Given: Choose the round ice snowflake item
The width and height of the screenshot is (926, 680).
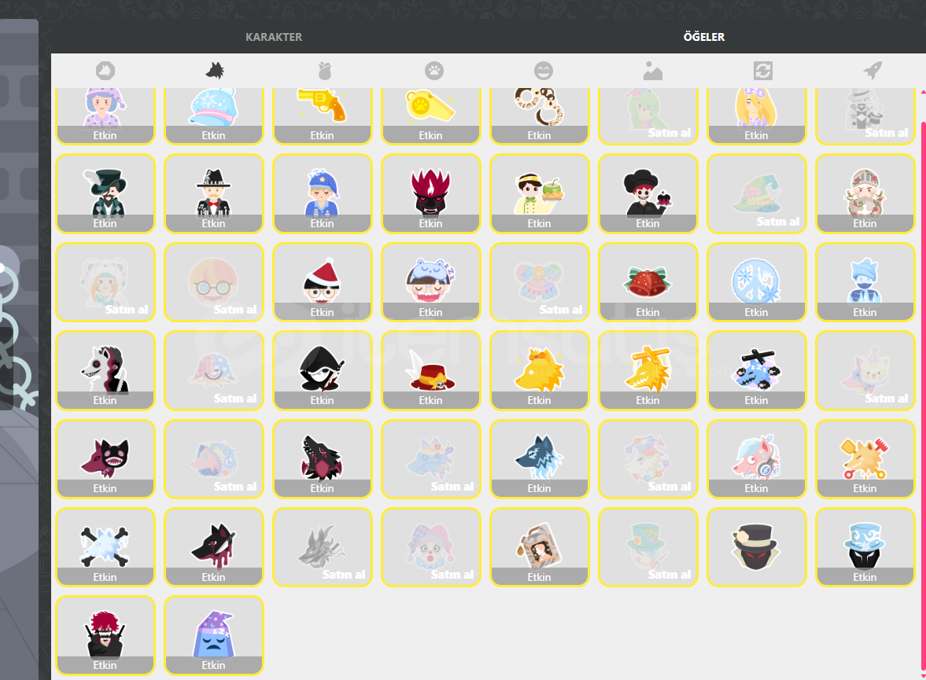Looking at the screenshot, I should (x=757, y=282).
